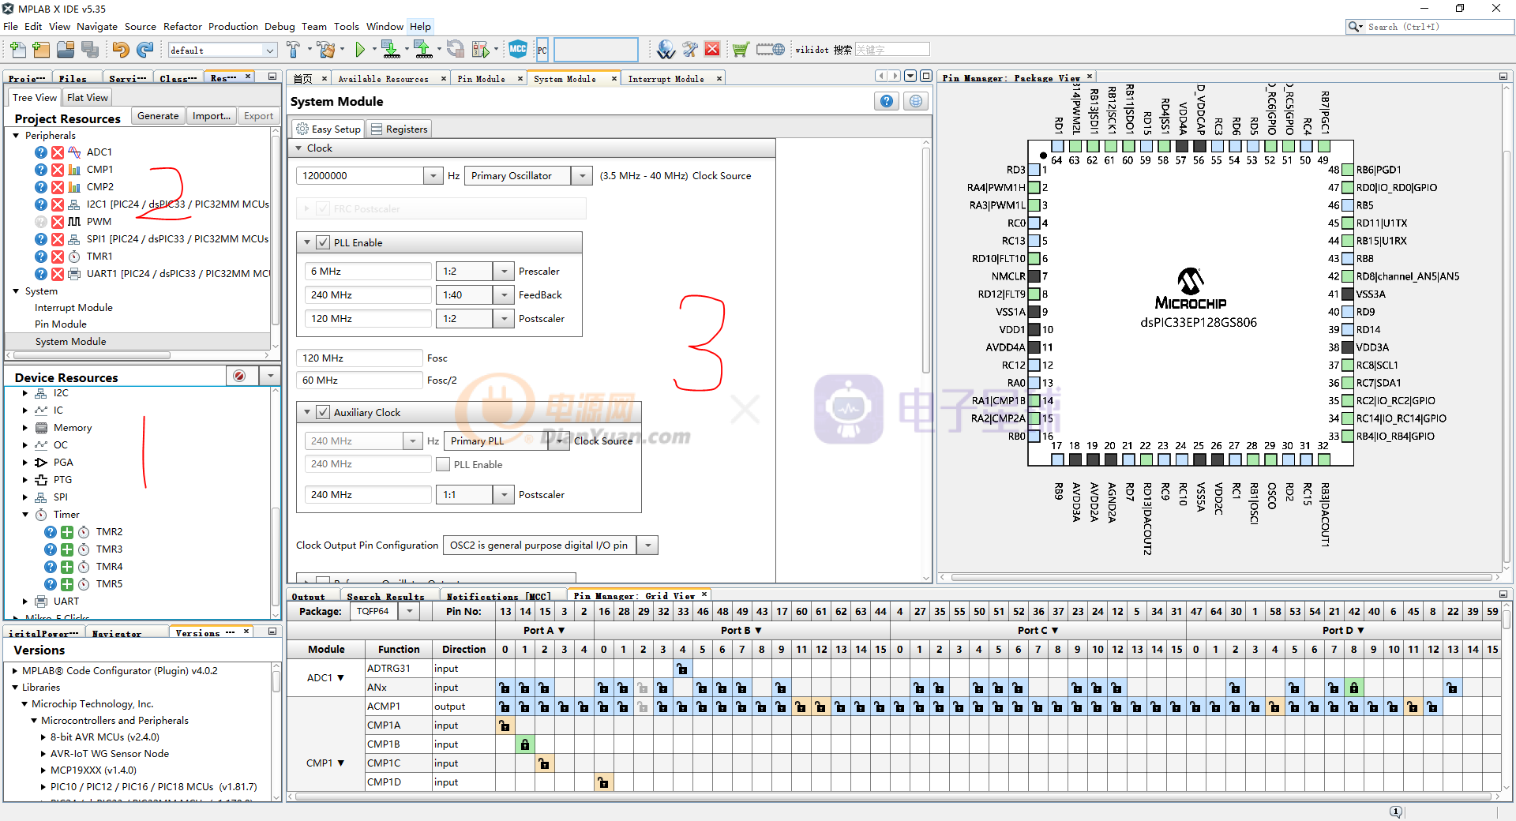Screen dimensions: 1516x821
Task: Open the Primary Oscillator clock source dropdown
Action: point(582,176)
